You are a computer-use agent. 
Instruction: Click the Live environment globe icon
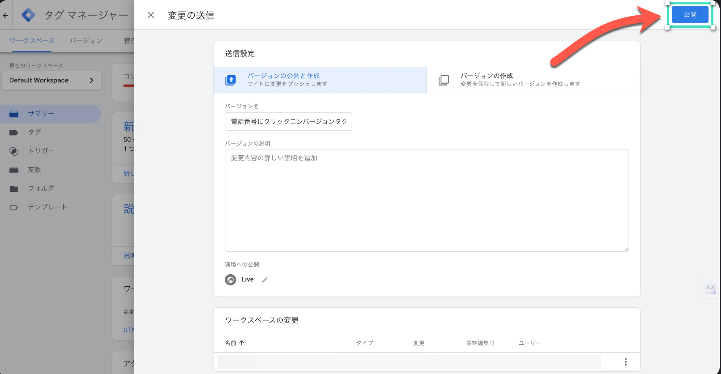coord(230,279)
